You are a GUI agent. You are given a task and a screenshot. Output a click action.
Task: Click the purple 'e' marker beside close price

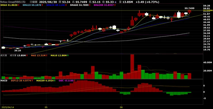[116, 2]
